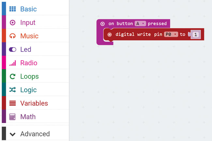
Task: Select the on button pressed block
Action: (133, 24)
